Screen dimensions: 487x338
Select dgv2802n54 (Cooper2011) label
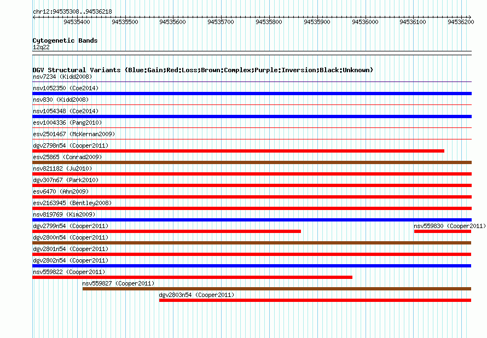71,260
